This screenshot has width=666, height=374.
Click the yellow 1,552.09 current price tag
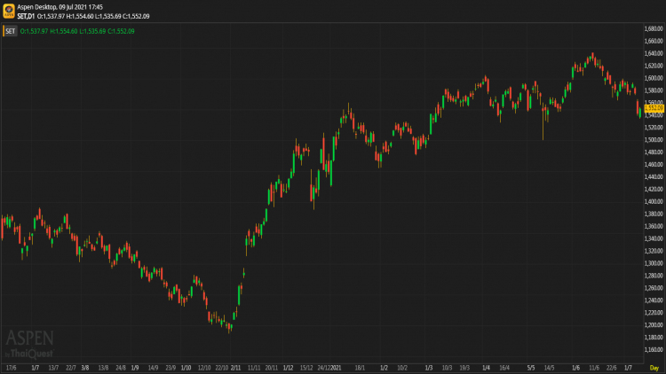654,108
